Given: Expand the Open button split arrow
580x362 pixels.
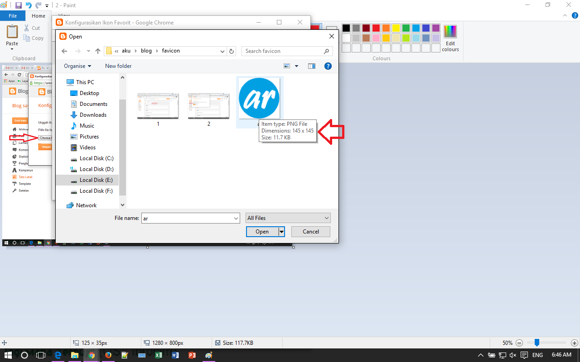Looking at the screenshot, I should [x=281, y=232].
